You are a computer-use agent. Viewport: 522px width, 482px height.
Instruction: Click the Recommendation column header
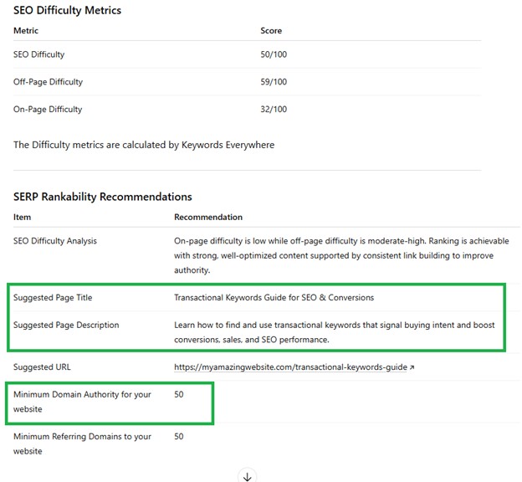(208, 218)
